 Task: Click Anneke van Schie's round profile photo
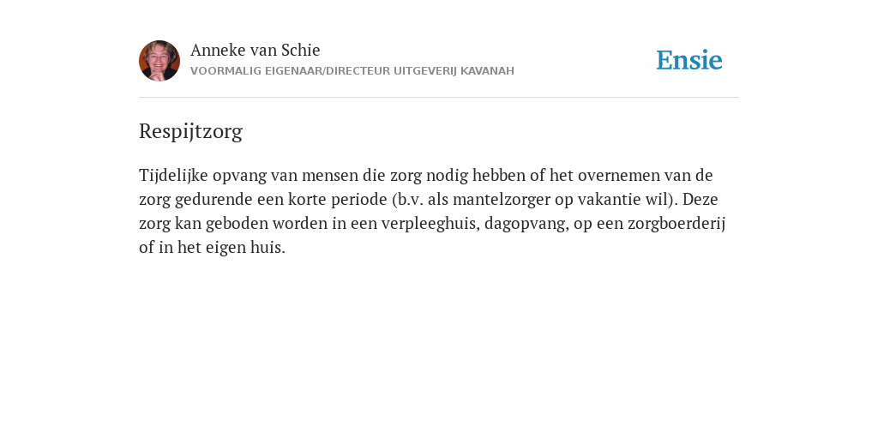(159, 61)
